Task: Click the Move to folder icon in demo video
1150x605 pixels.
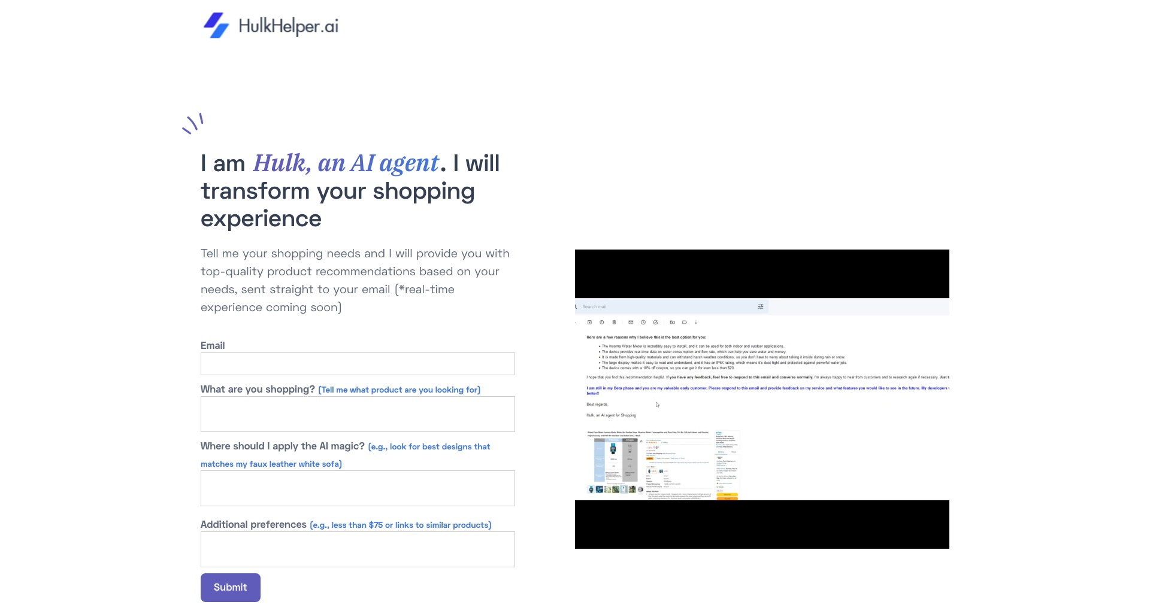Action: [x=673, y=322]
